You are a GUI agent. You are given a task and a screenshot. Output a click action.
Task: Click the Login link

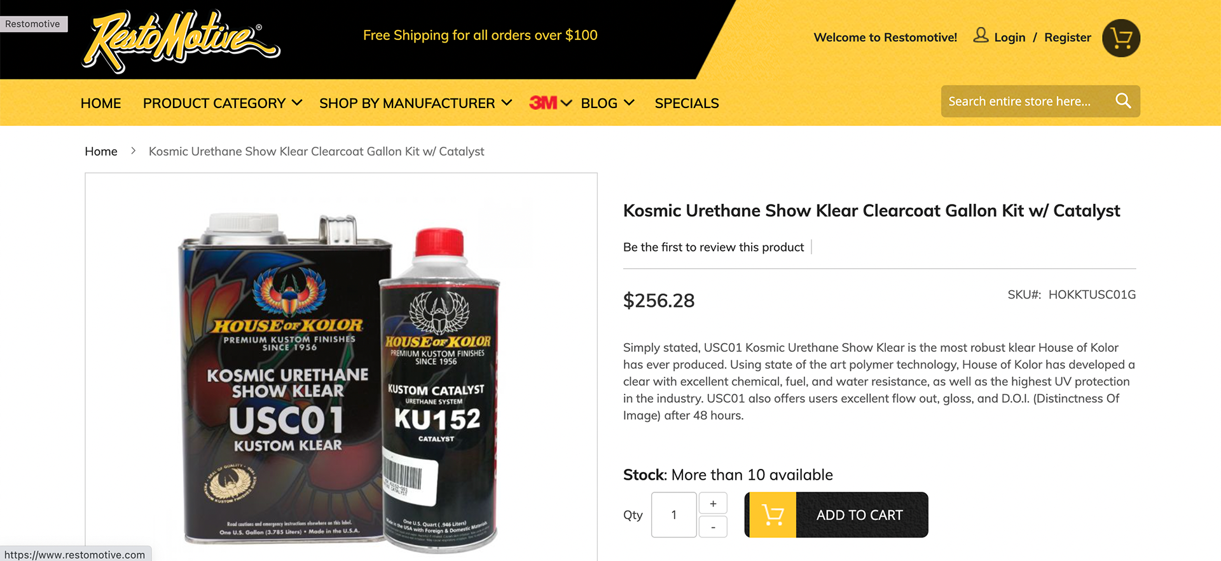coord(1010,37)
